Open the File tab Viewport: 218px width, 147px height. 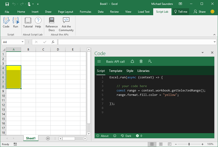(x=7, y=12)
